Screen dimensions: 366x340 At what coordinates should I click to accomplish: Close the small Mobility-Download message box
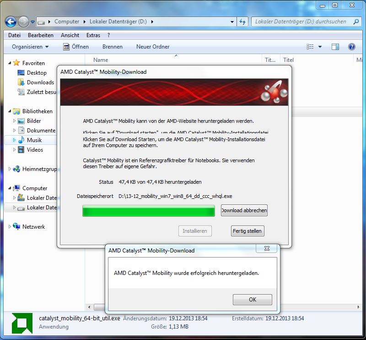pos(267,248)
